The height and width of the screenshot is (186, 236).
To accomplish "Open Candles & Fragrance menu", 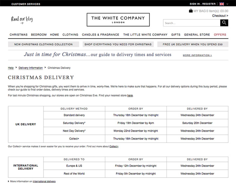I will 101,35.
